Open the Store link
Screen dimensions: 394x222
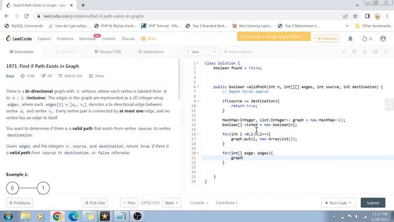(x=149, y=38)
